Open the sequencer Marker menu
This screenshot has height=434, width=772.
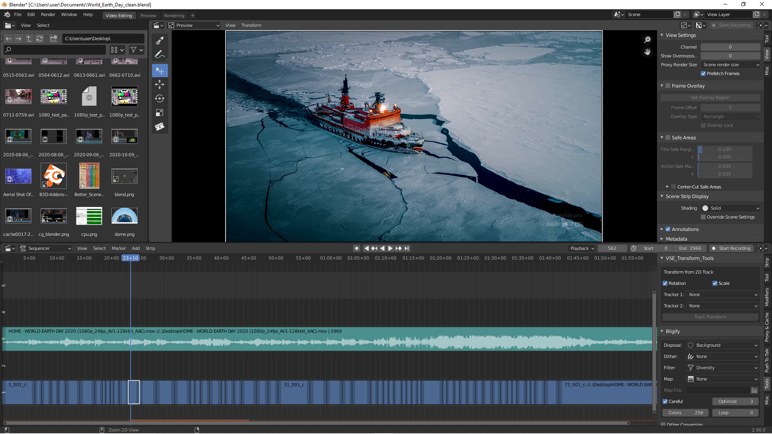(119, 248)
